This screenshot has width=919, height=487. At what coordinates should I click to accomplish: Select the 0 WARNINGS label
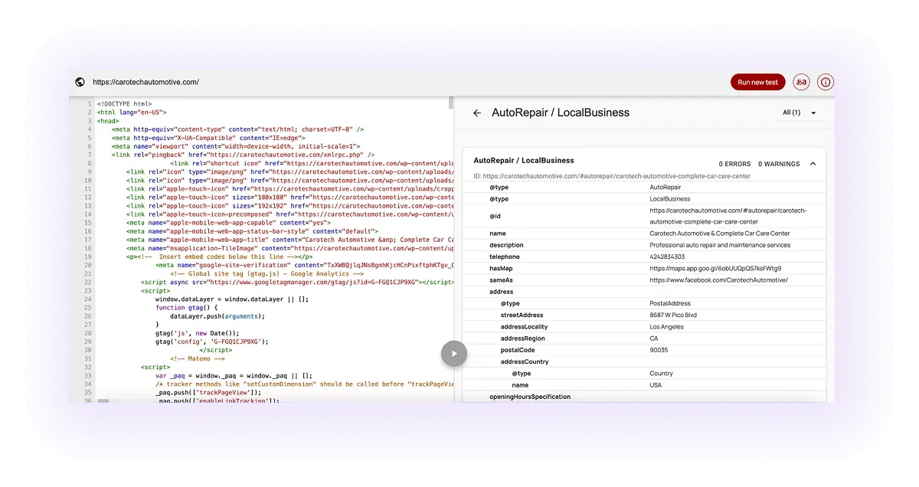click(x=779, y=164)
